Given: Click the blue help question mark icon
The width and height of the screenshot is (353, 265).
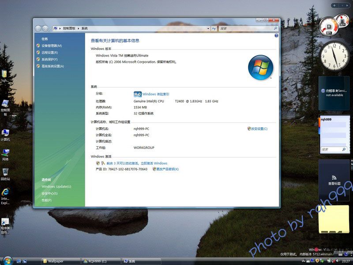Looking at the screenshot, I should (276, 36).
